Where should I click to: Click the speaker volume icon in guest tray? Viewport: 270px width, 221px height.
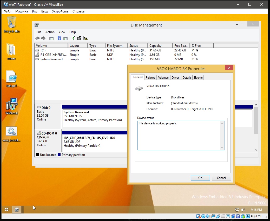pos(243,210)
